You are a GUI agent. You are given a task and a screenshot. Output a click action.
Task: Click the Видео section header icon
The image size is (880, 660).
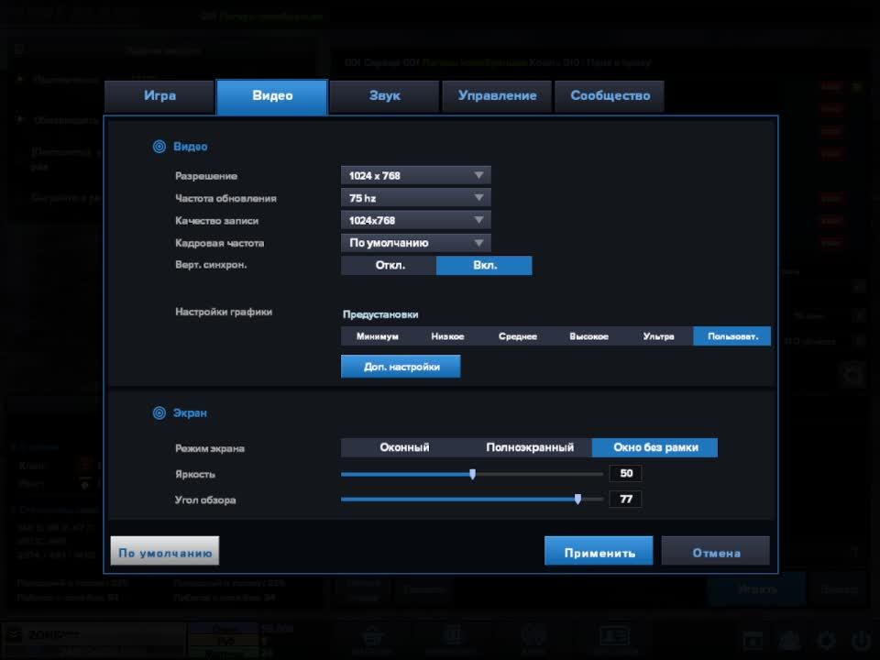[159, 147]
